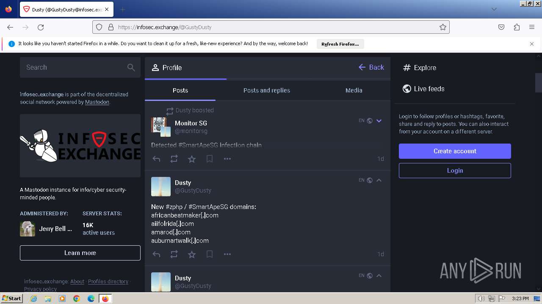
Task: Open the Save to Pocket icon
Action: 501,27
